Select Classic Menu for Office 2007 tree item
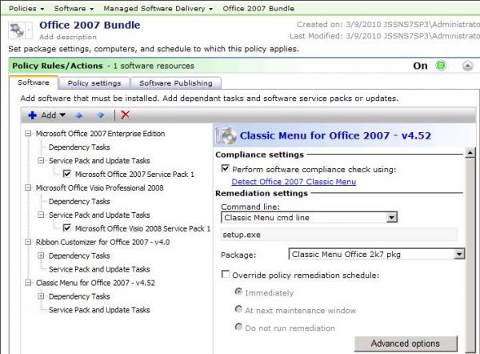This screenshot has height=354, width=480. [95, 283]
